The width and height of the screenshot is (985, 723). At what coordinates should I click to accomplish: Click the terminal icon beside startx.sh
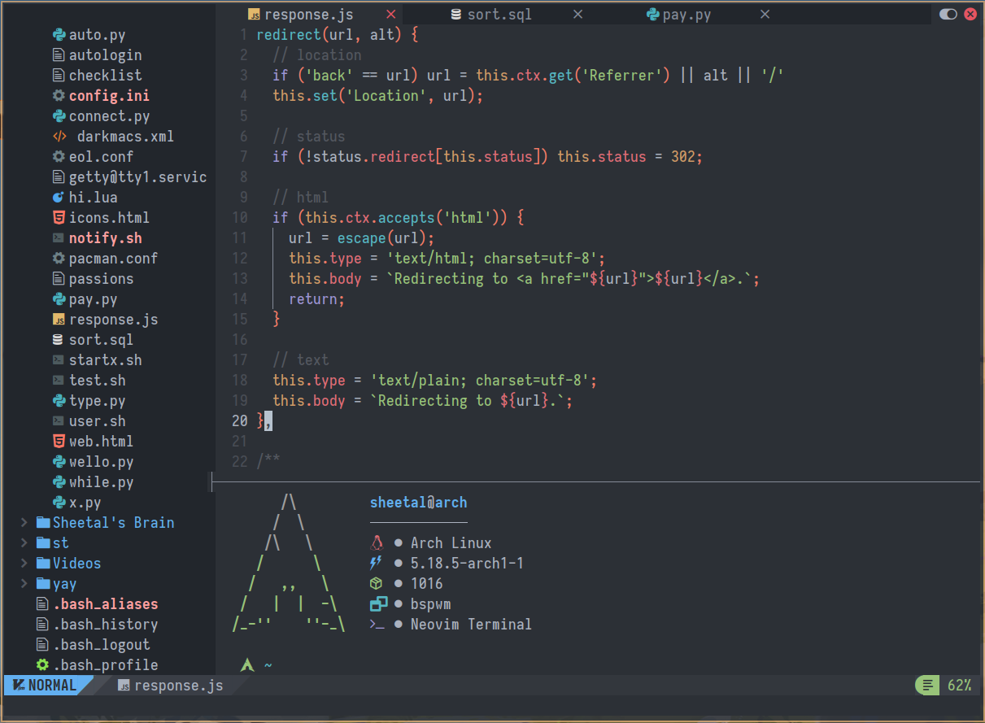59,360
